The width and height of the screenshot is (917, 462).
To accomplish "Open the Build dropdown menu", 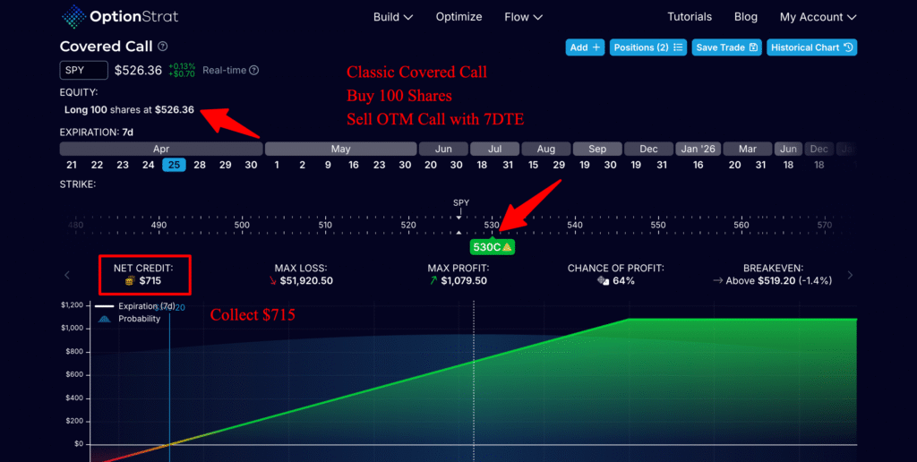I will point(393,17).
